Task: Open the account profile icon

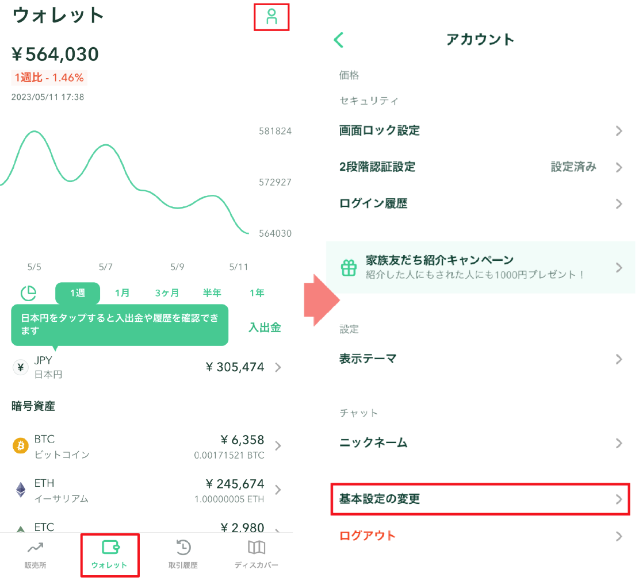Action: pyautogui.click(x=271, y=17)
